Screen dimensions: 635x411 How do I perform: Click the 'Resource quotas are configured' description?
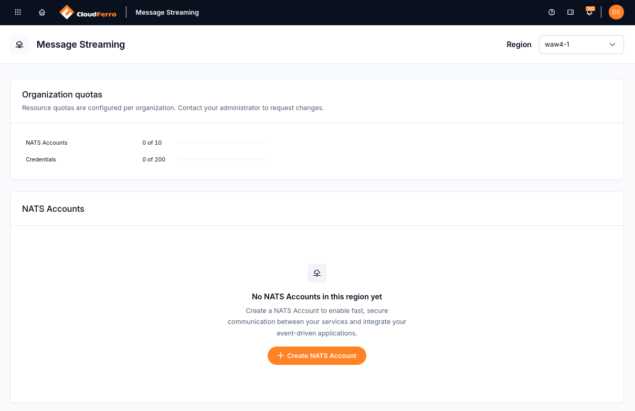tap(173, 108)
